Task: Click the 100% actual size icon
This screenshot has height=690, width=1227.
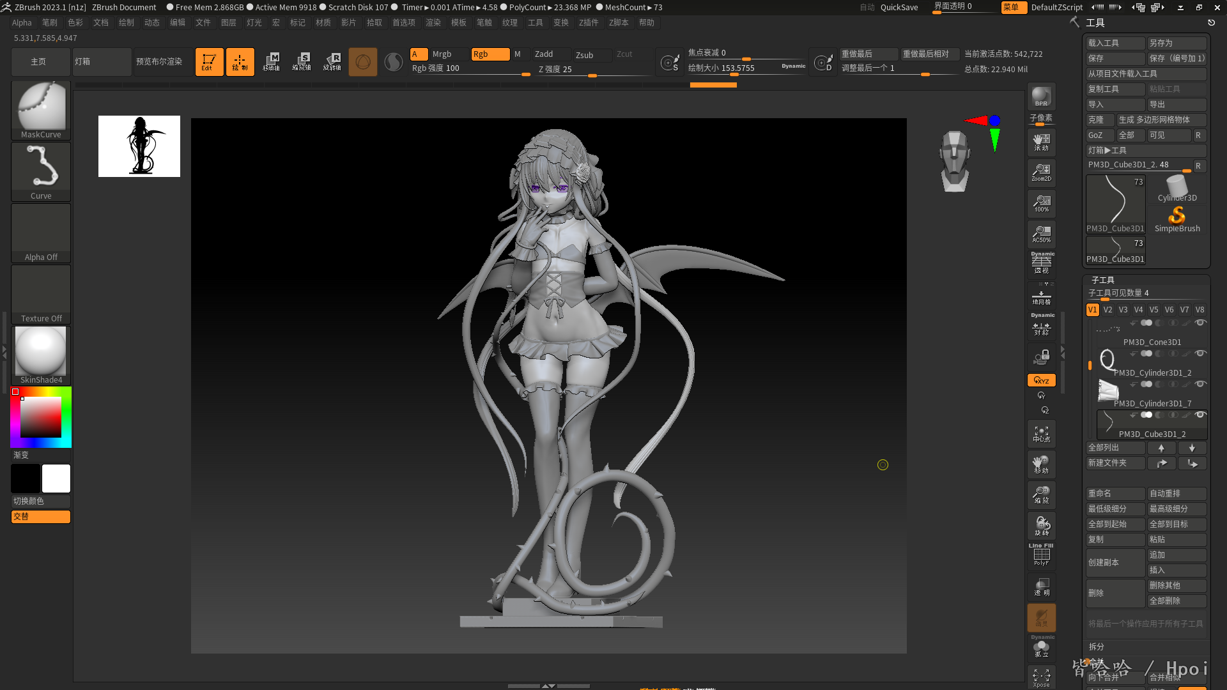Action: tap(1041, 203)
